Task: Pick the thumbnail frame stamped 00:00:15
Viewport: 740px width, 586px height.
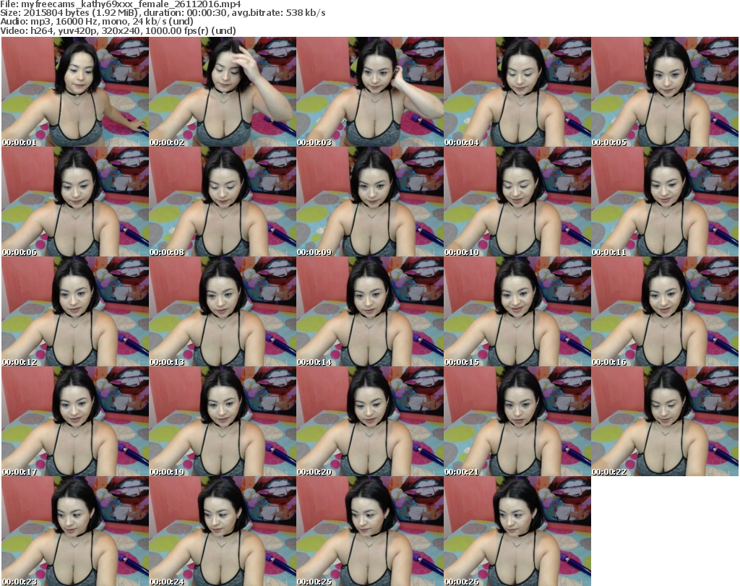Action: point(517,311)
